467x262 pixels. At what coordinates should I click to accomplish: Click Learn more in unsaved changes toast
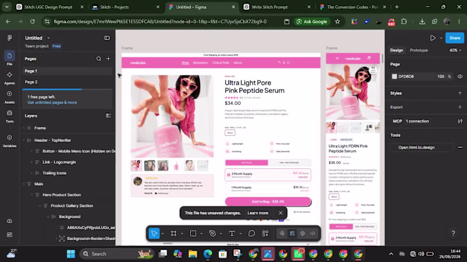[257, 213]
